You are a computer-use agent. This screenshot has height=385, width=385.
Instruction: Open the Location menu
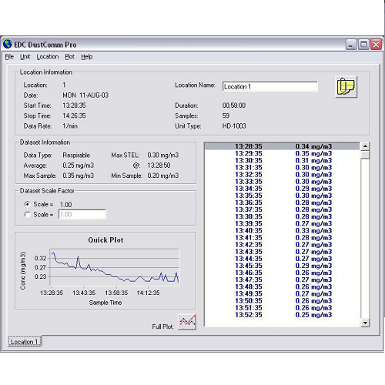click(48, 56)
